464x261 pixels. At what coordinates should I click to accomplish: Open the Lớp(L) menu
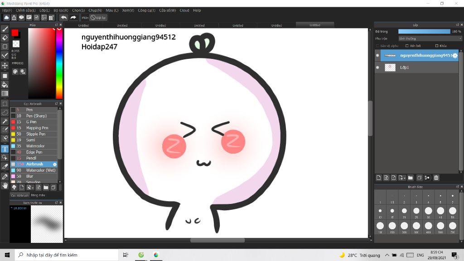tap(45, 10)
